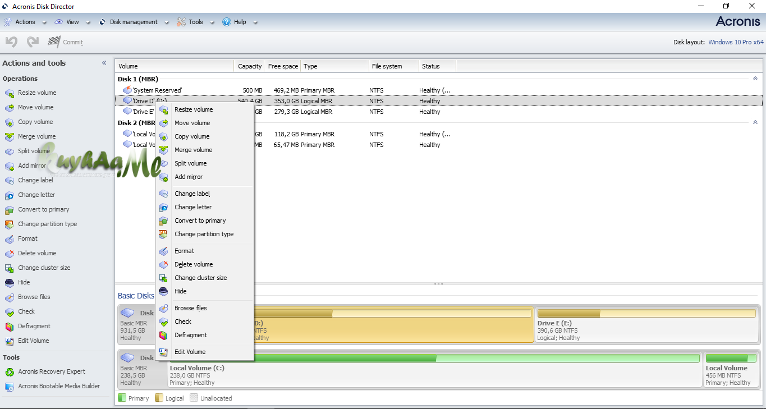Screen dimensions: 766x409
Task: Choose Change letter in the context menu
Action: click(204, 207)
